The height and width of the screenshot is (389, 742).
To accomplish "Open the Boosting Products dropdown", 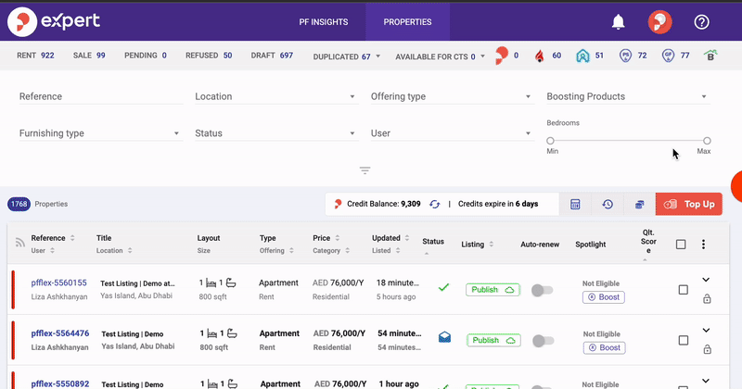I will [629, 96].
